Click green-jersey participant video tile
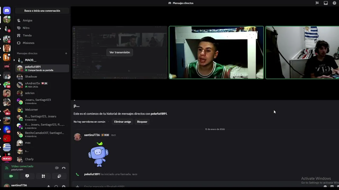The image size is (339, 190). coord(216,53)
